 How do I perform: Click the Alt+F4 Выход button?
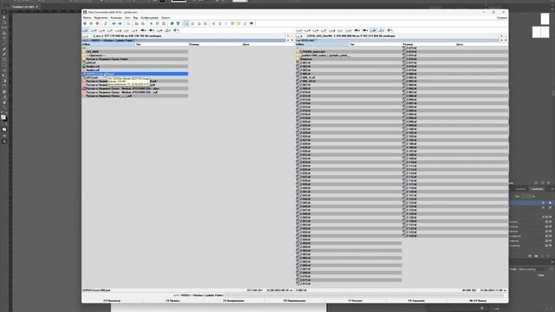coord(478,301)
